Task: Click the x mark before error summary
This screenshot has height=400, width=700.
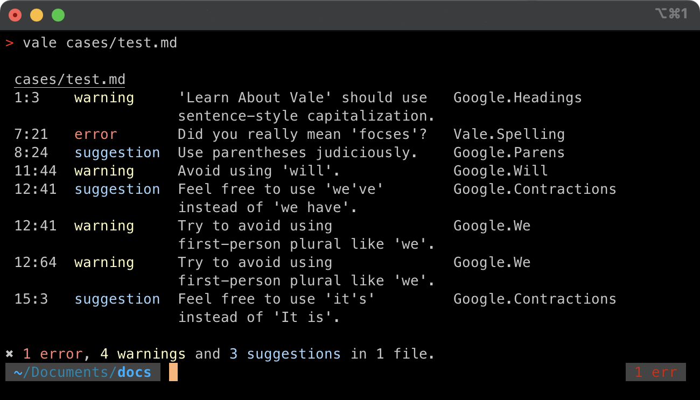Action: (x=9, y=354)
